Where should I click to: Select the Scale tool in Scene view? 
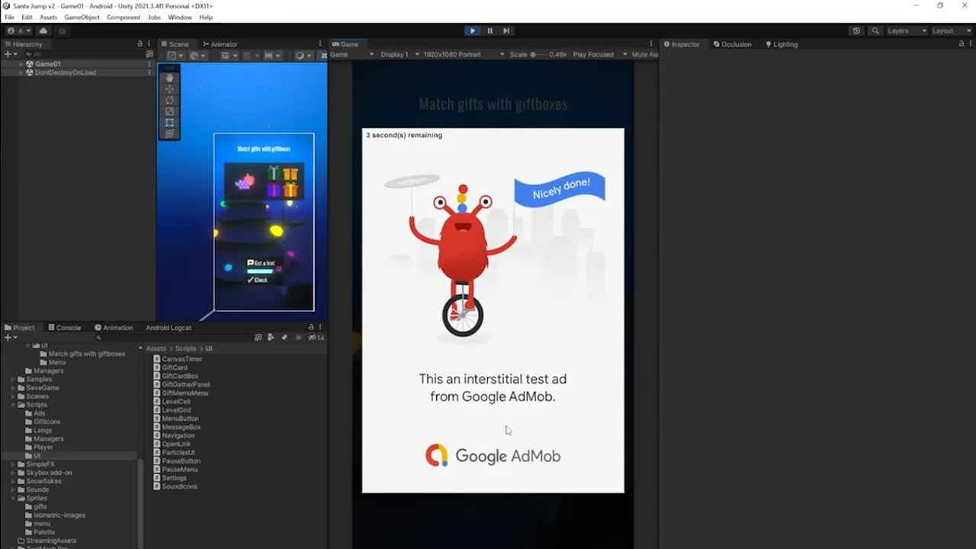click(169, 111)
